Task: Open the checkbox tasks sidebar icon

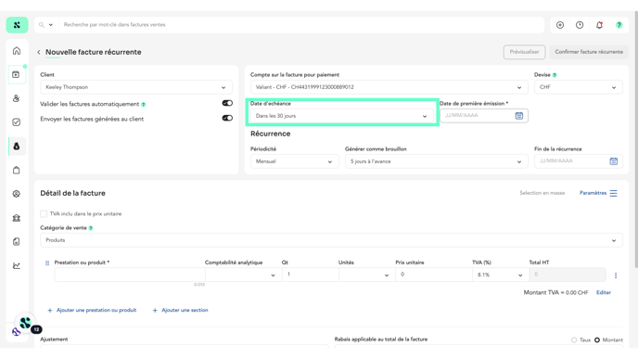Action: 17,122
